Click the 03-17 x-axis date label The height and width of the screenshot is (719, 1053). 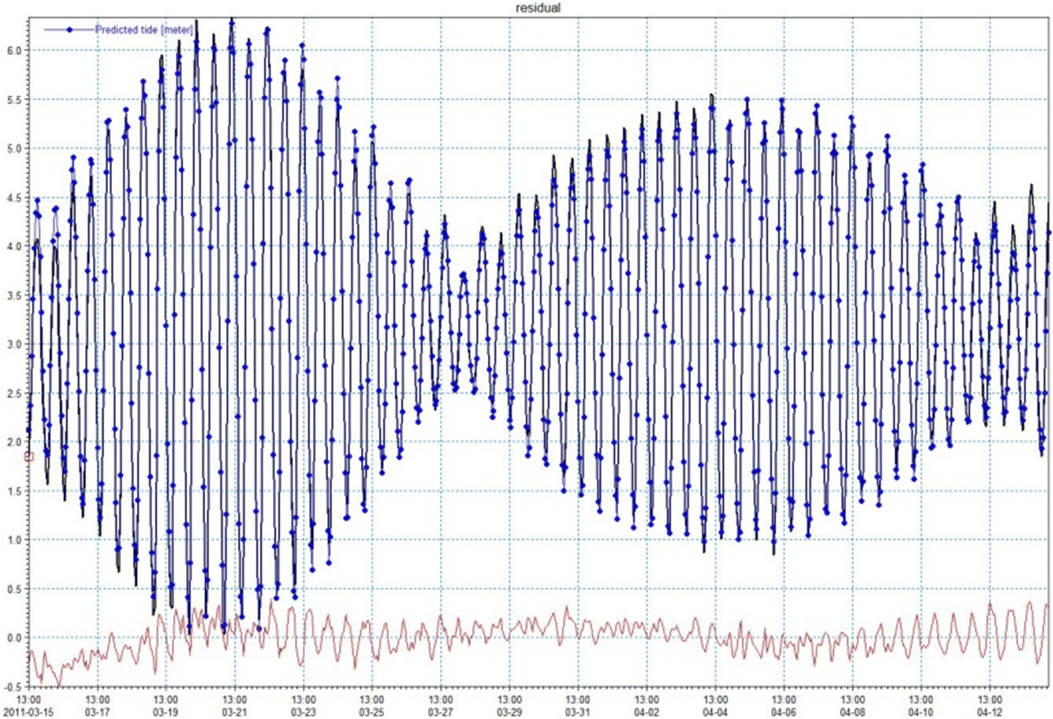(97, 712)
